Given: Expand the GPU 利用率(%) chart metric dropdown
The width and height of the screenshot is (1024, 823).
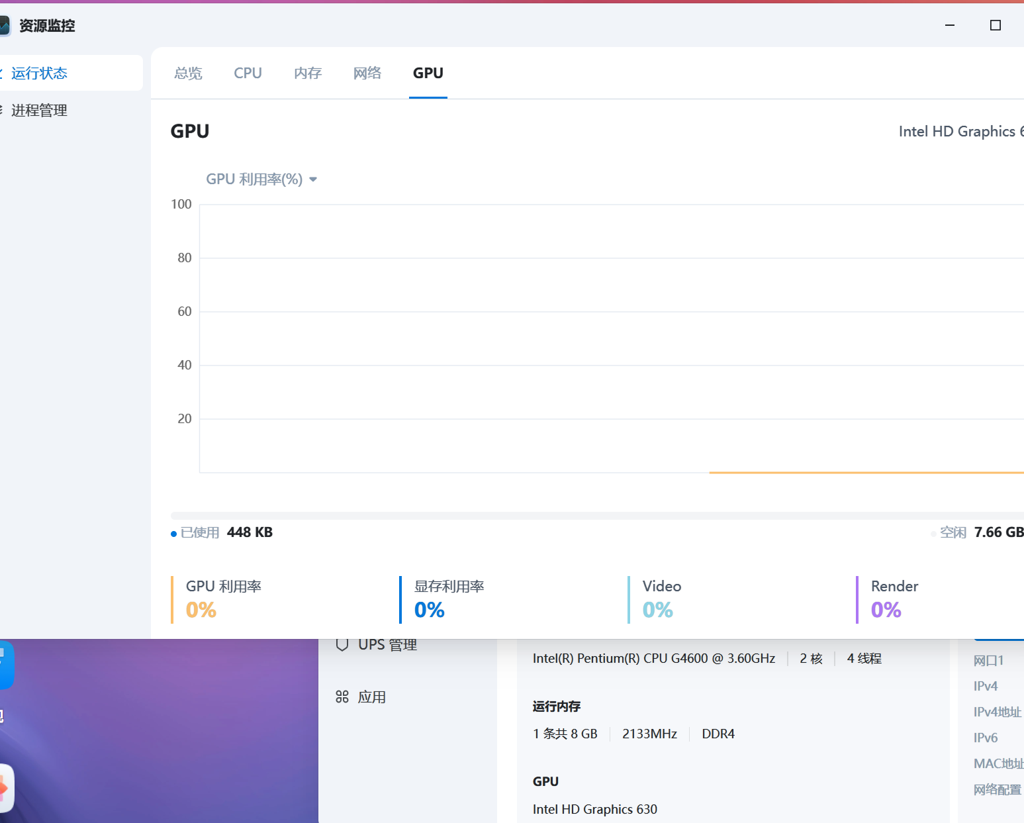Looking at the screenshot, I should point(262,179).
